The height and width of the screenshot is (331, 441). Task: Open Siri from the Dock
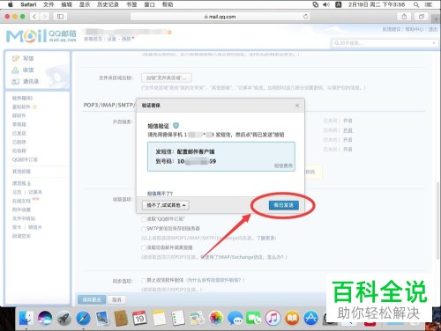point(45,318)
